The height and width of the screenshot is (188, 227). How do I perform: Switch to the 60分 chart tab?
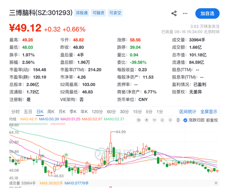[111, 112]
